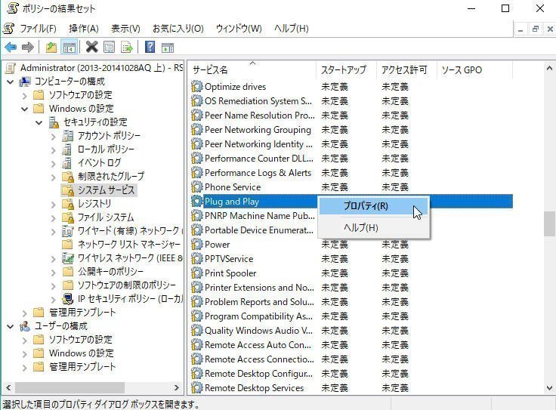Click the イベント ログ icon
Screen dimensions: 556x410
67,163
